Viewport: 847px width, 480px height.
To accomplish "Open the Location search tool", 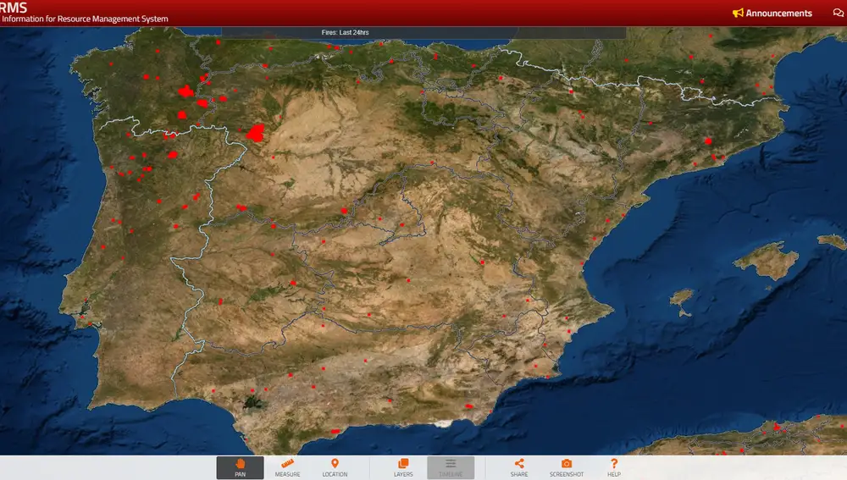I will 335,467.
